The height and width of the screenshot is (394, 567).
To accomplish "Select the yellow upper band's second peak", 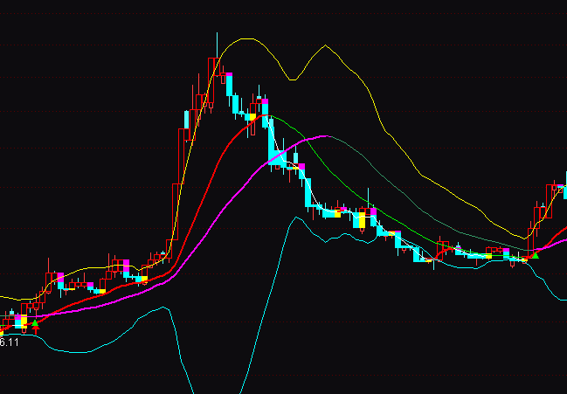I will click(325, 45).
